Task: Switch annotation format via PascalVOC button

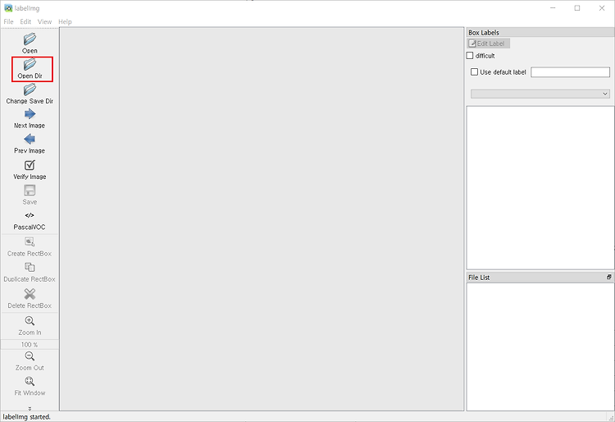Action: pyautogui.click(x=30, y=221)
